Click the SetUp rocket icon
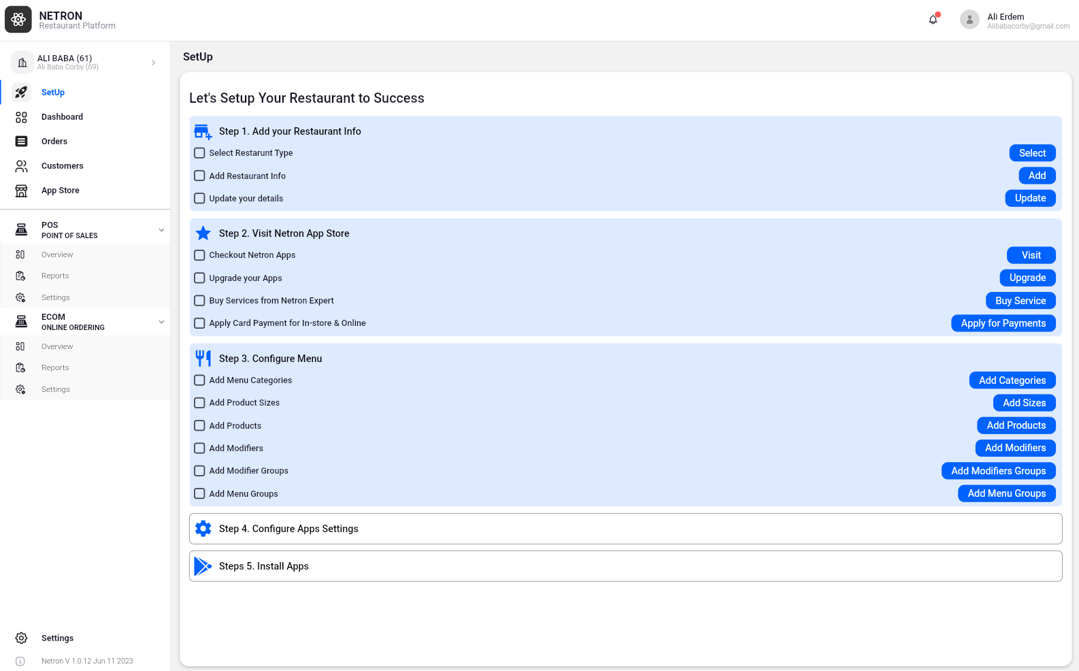This screenshot has width=1079, height=671. tap(21, 92)
